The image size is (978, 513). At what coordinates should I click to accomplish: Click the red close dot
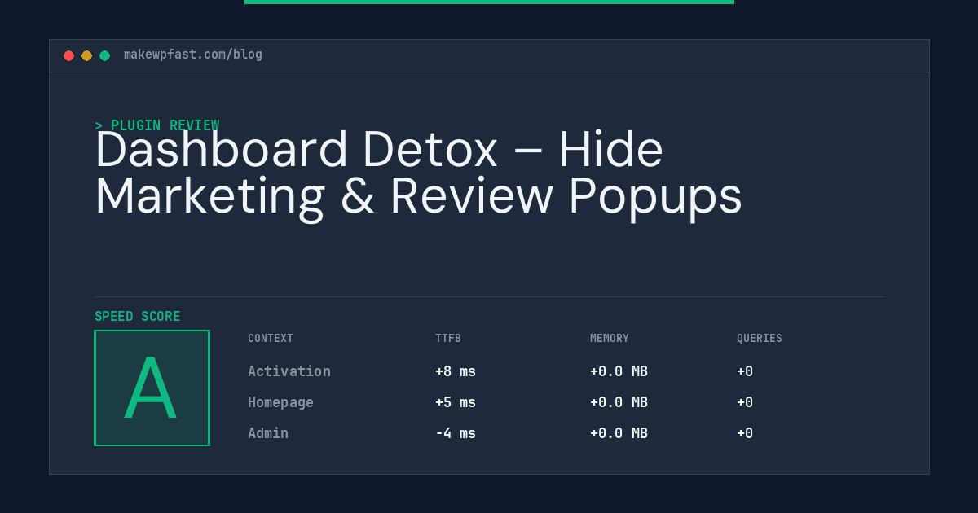(x=68, y=55)
